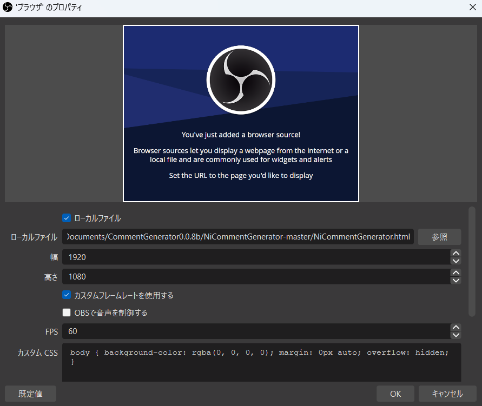Click the キャンセル button
The width and height of the screenshot is (482, 406).
coord(447,394)
